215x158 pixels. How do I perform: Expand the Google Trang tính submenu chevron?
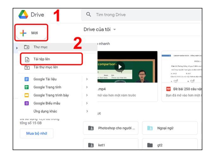[x=87, y=87]
